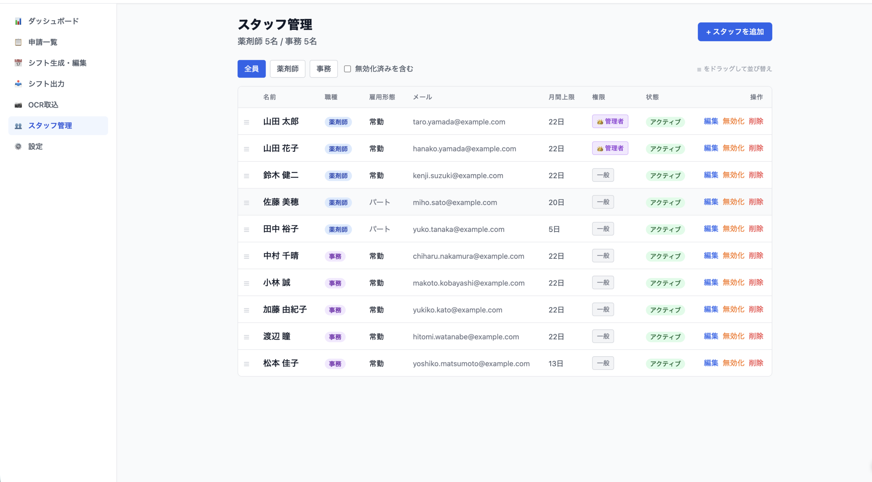The image size is (872, 482).
Task: Click 管理者 badge for 山田 花子
Action: [610, 148]
